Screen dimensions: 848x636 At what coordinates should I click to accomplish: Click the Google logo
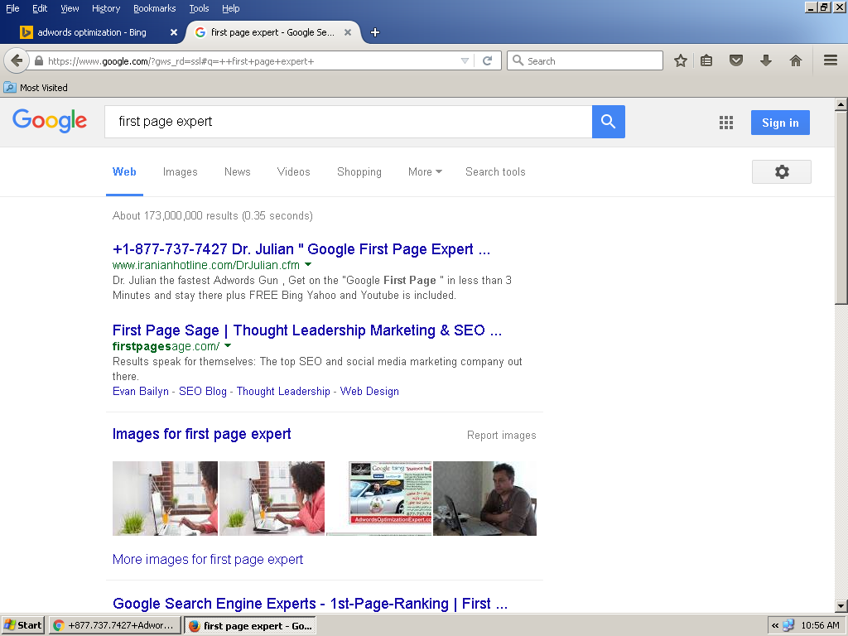[x=50, y=120]
